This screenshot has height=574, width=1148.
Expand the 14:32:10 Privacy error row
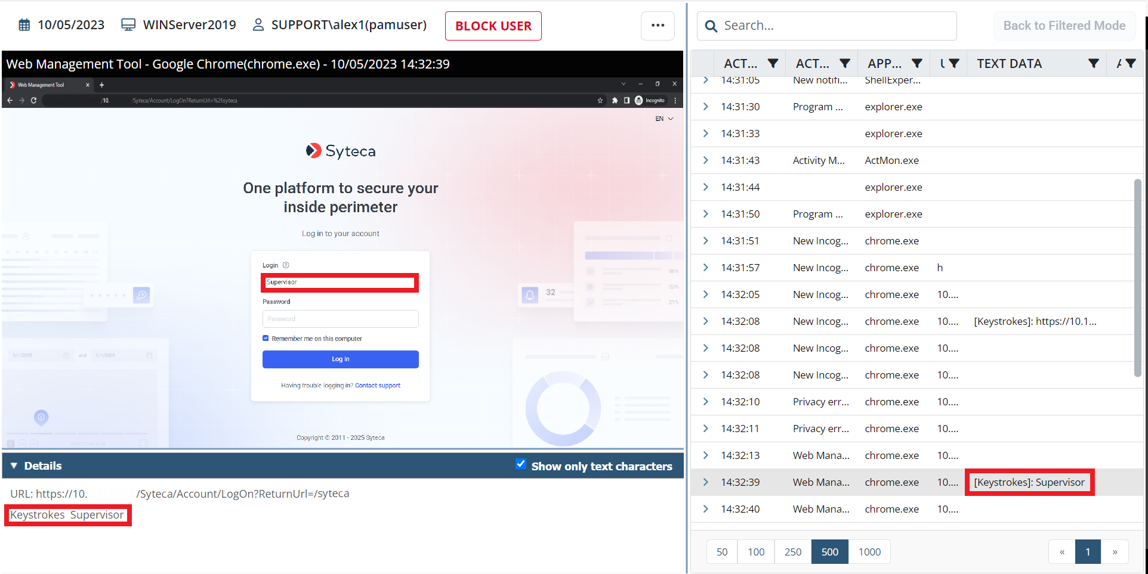tap(706, 402)
